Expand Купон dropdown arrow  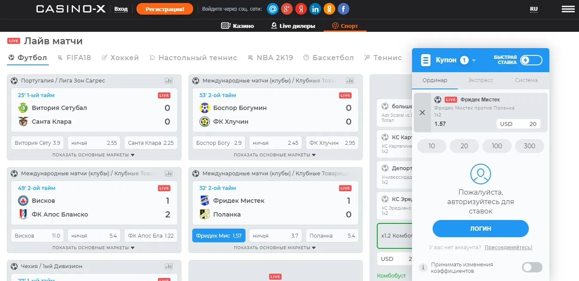point(474,61)
